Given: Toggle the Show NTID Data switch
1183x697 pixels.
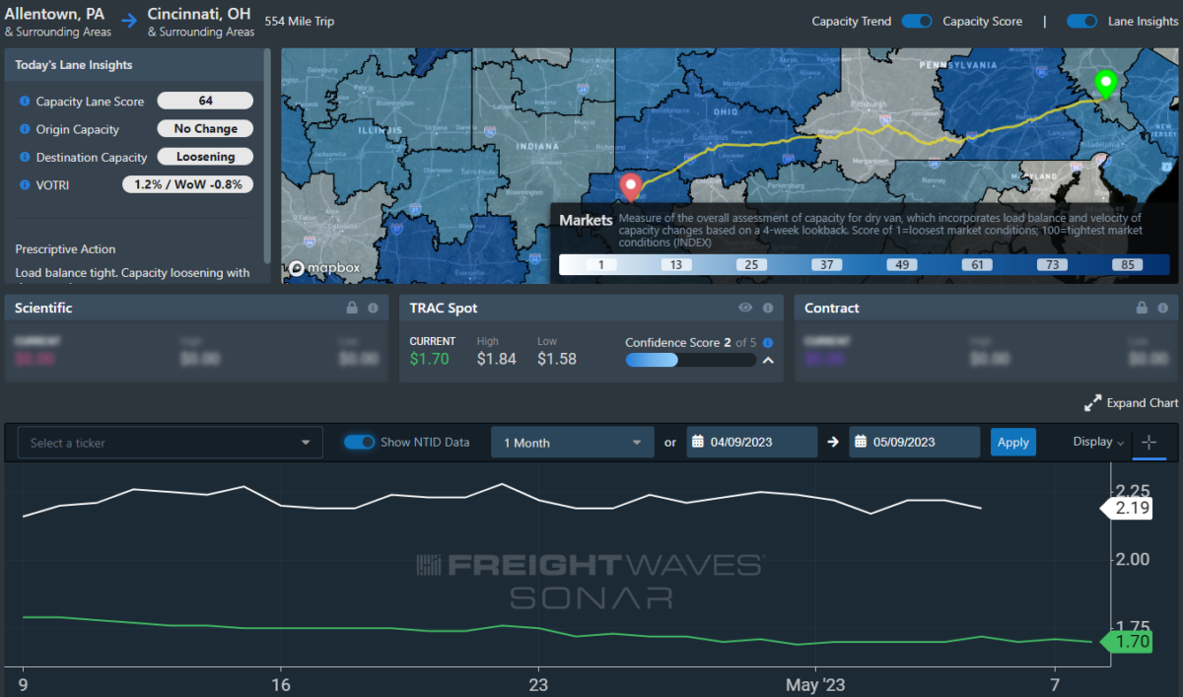Looking at the screenshot, I should (x=359, y=443).
